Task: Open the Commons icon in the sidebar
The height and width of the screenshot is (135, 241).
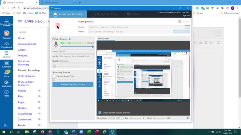Action: (x=6, y=83)
